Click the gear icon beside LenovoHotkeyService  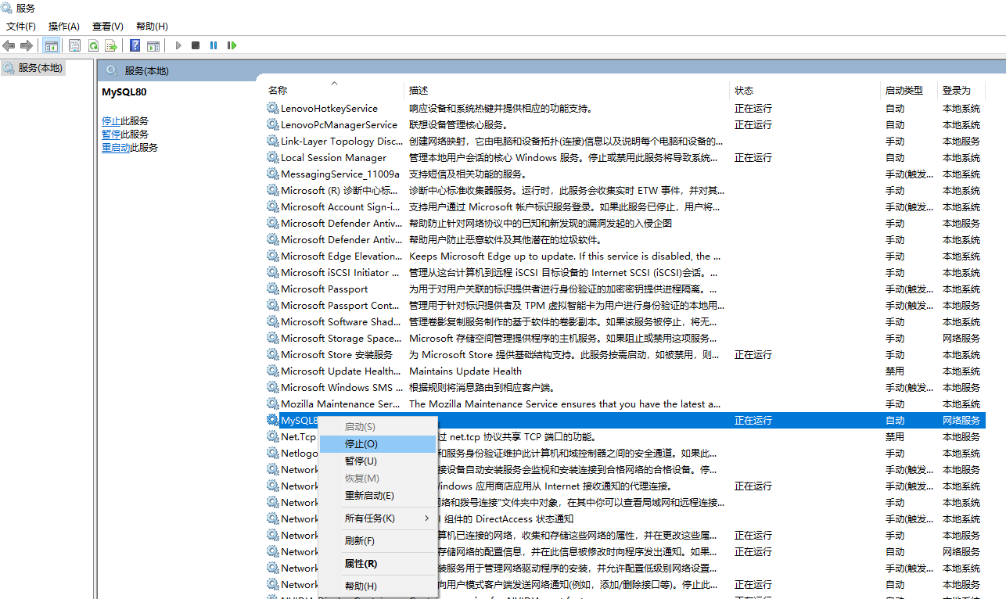point(272,108)
